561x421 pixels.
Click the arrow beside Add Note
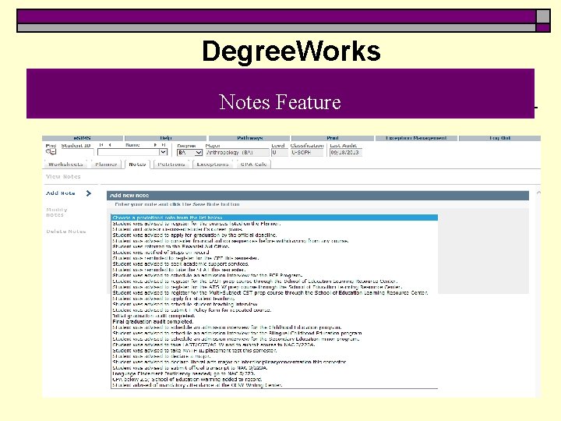tap(88, 193)
